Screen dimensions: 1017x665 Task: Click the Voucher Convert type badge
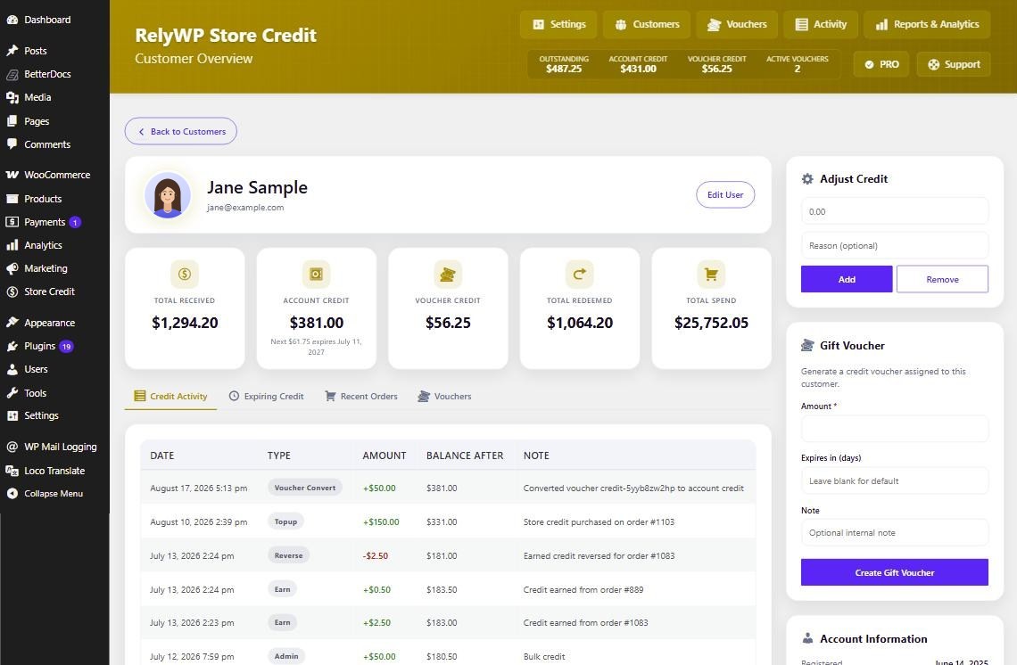(305, 488)
